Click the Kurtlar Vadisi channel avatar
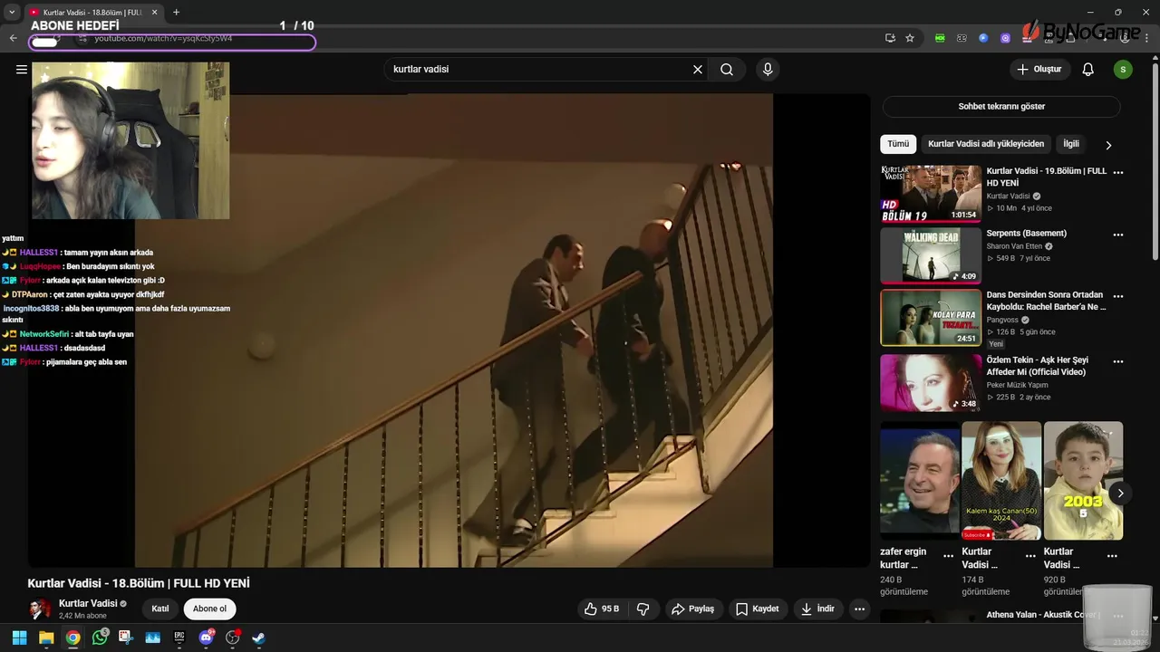The image size is (1160, 652). pyautogui.click(x=40, y=609)
